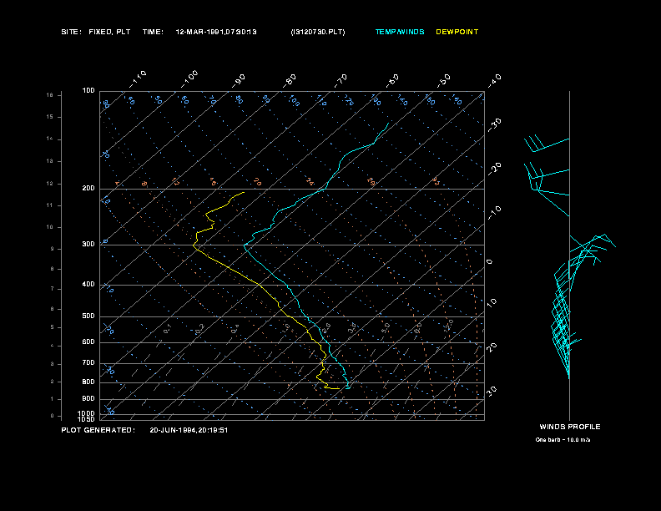The height and width of the screenshot is (511, 661).
Task: Click the yellow DEWPOINT legend label
Action: point(457,32)
